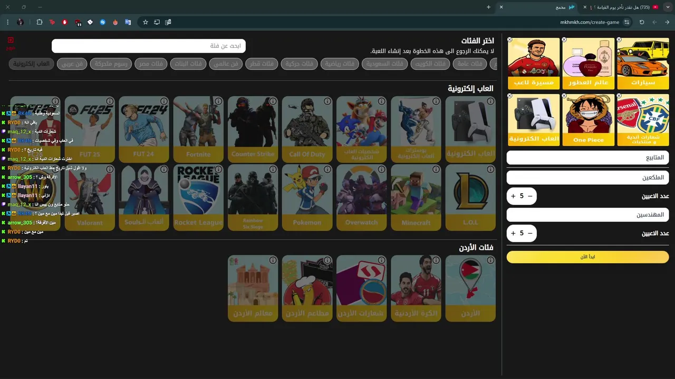The height and width of the screenshot is (379, 675).
Task: Remove the عالم العطور selected category
Action: 564,40
